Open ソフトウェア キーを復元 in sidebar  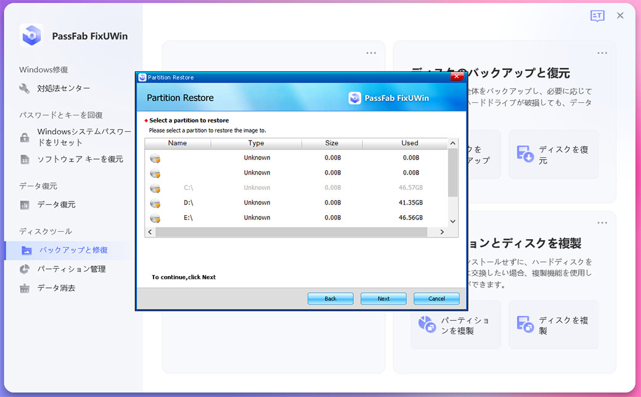pyautogui.click(x=80, y=159)
